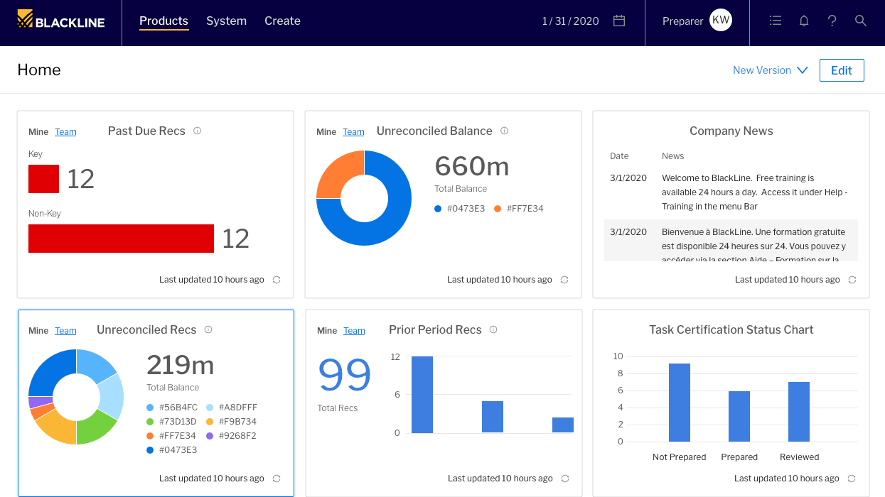Open the System menu

pos(226,21)
